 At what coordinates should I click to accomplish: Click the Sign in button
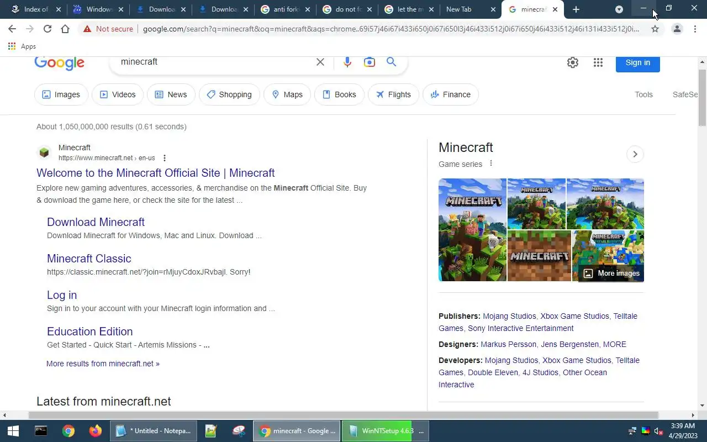(x=638, y=62)
